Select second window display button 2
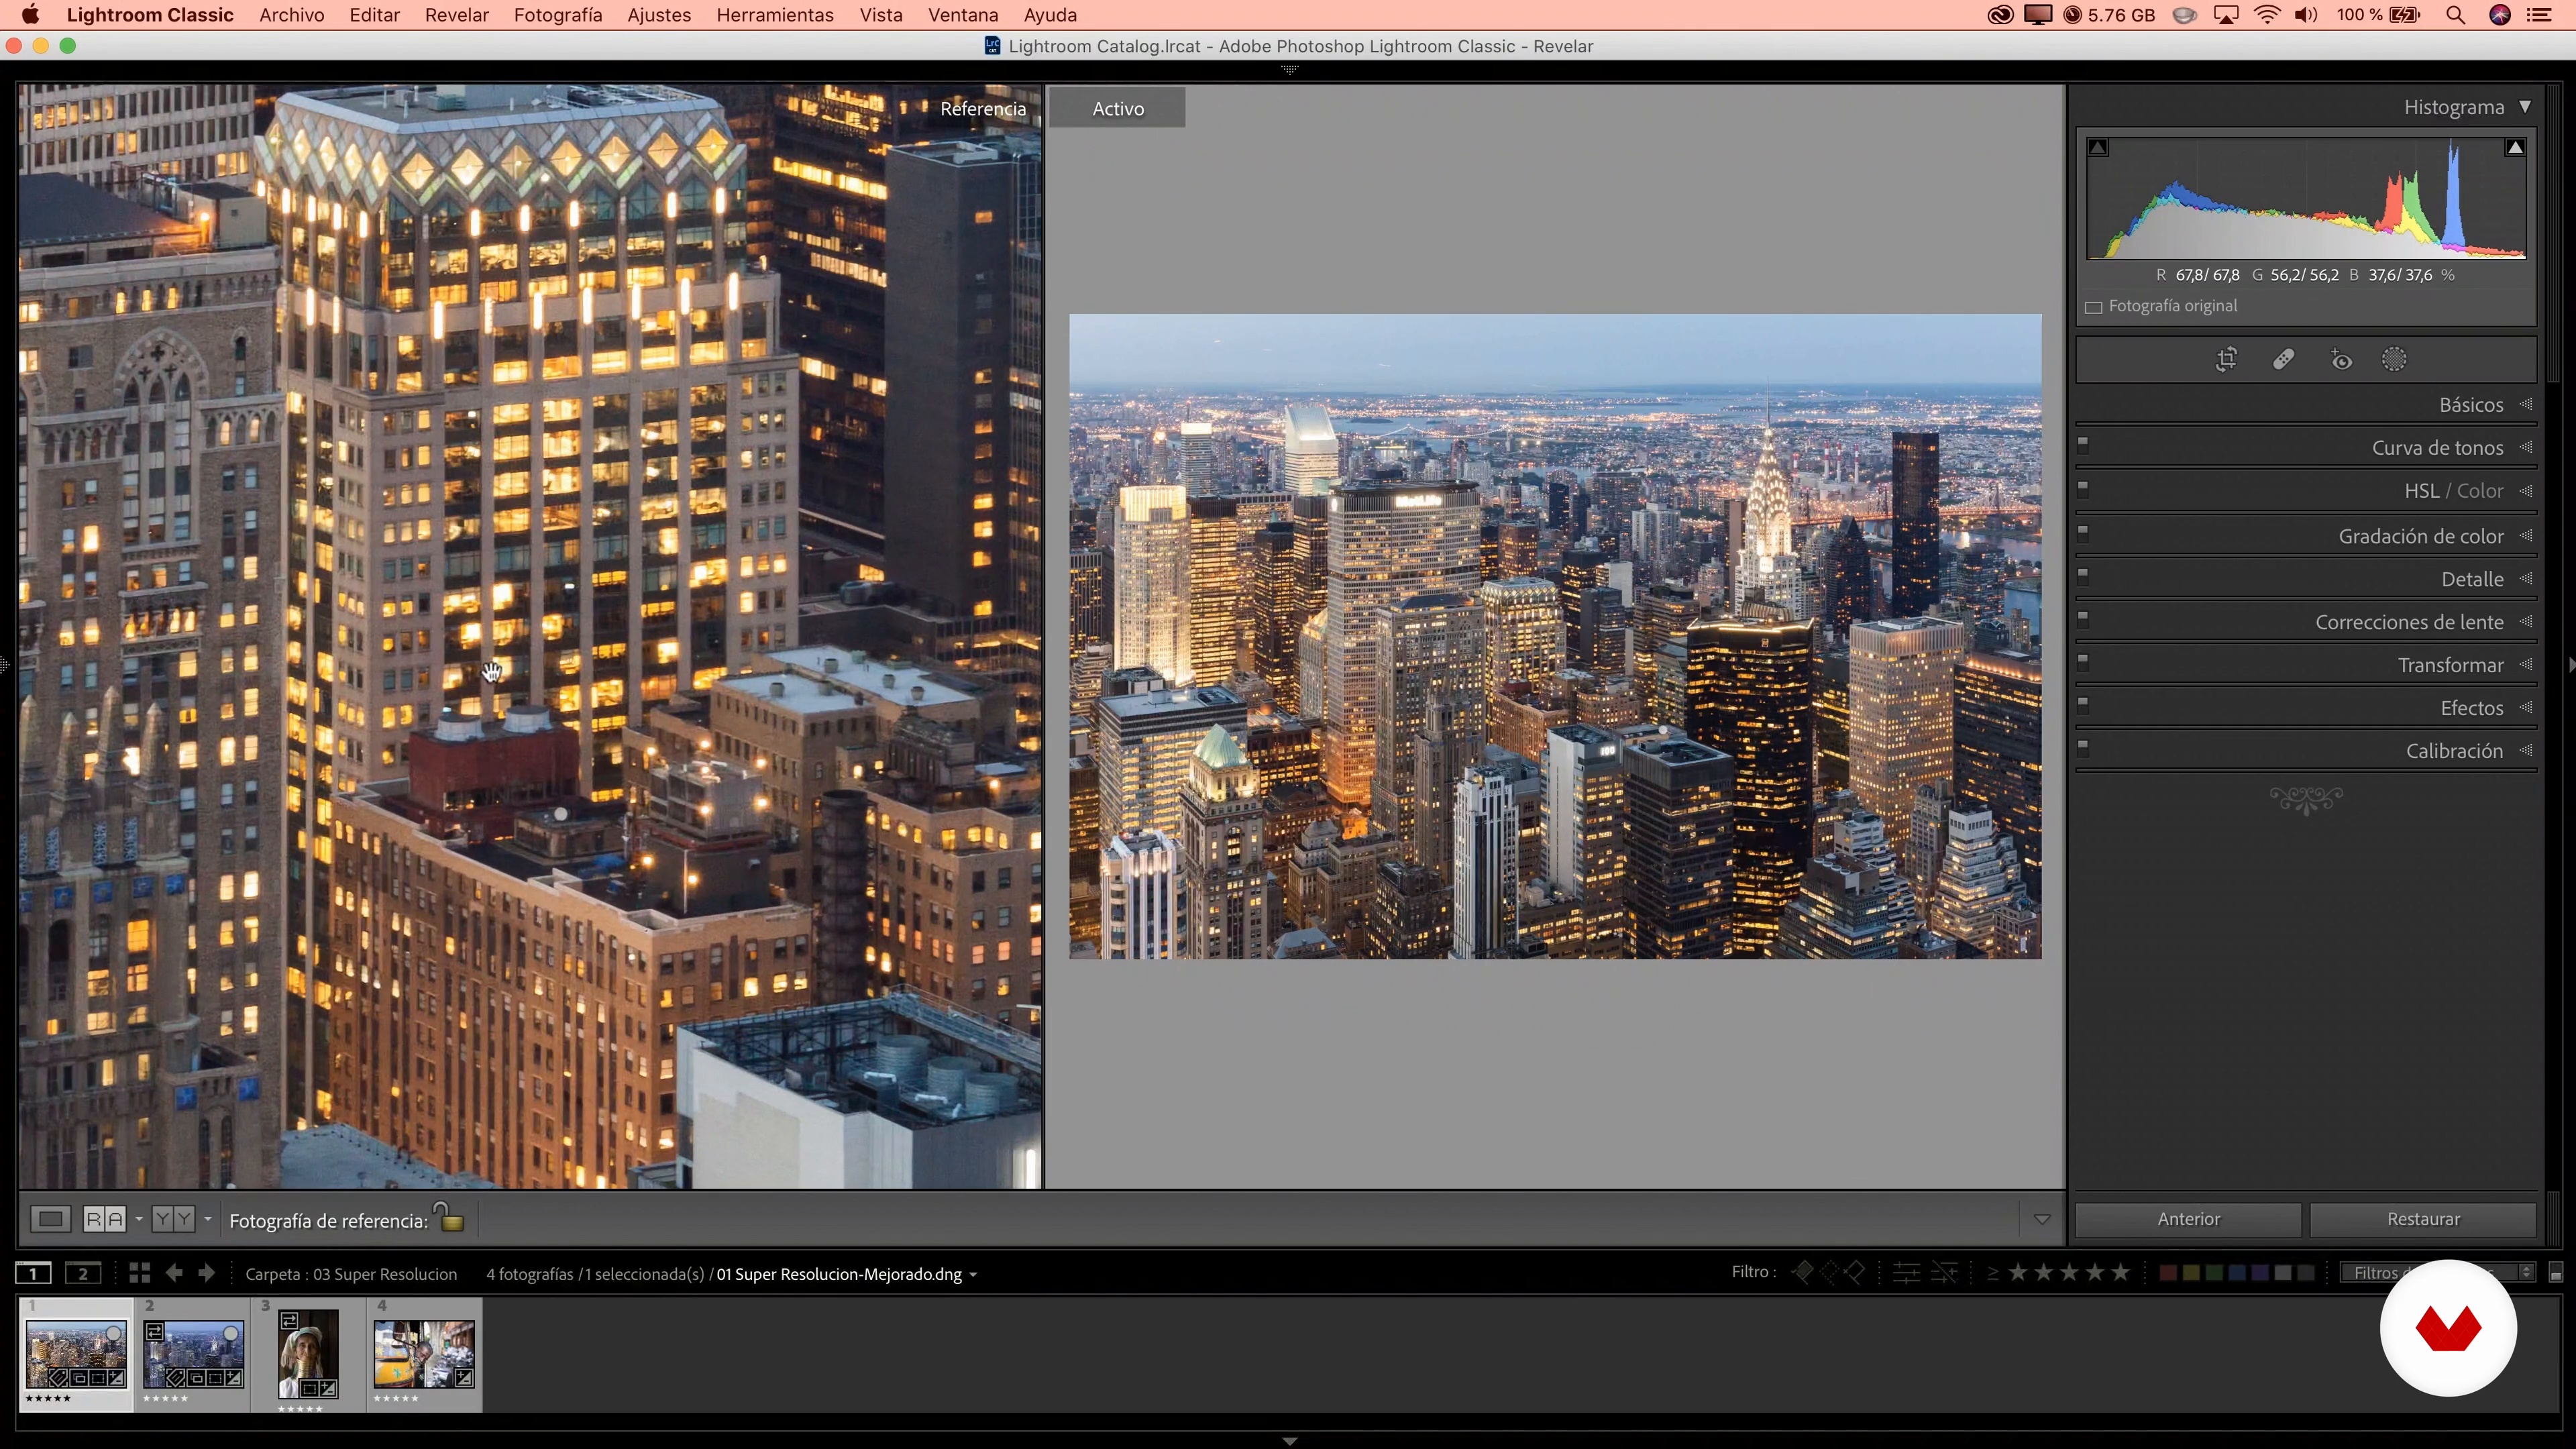2576x1449 pixels. (83, 1274)
